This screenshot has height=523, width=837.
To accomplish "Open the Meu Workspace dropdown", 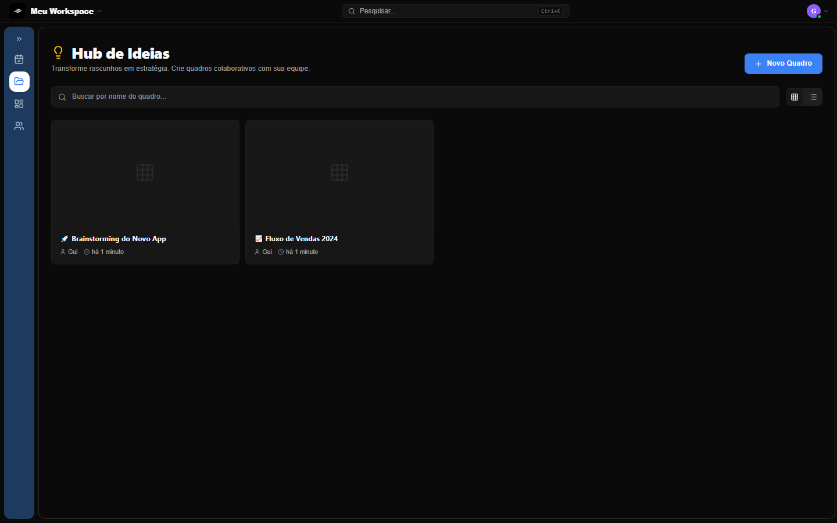I will (x=66, y=11).
